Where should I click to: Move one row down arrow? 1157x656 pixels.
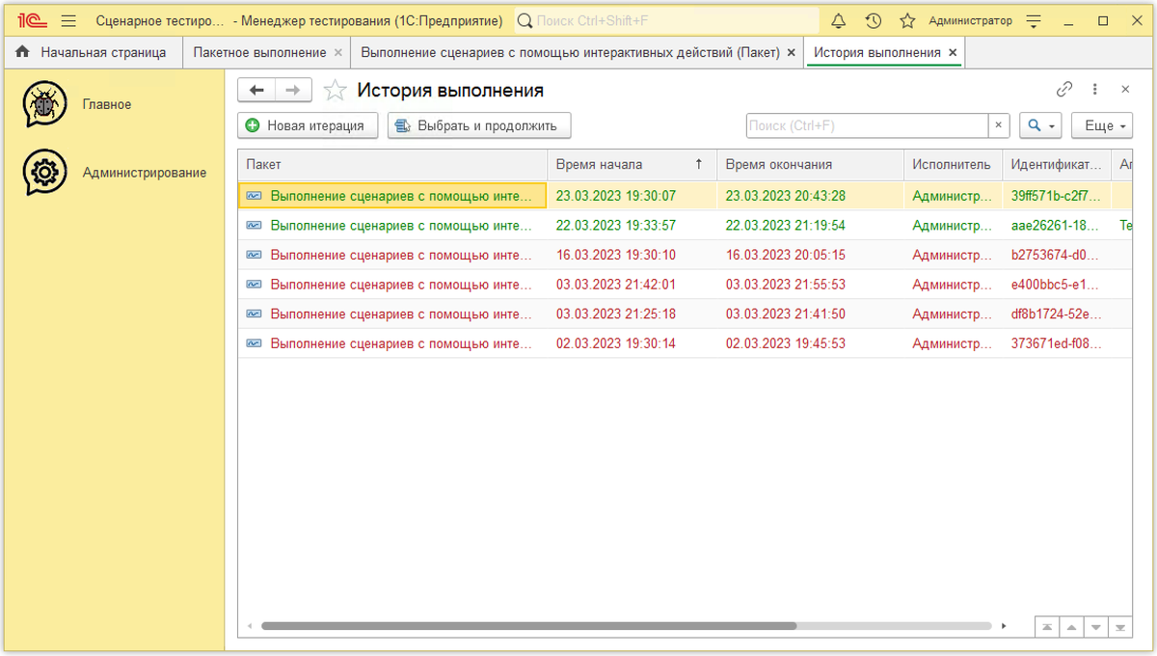(x=1095, y=627)
